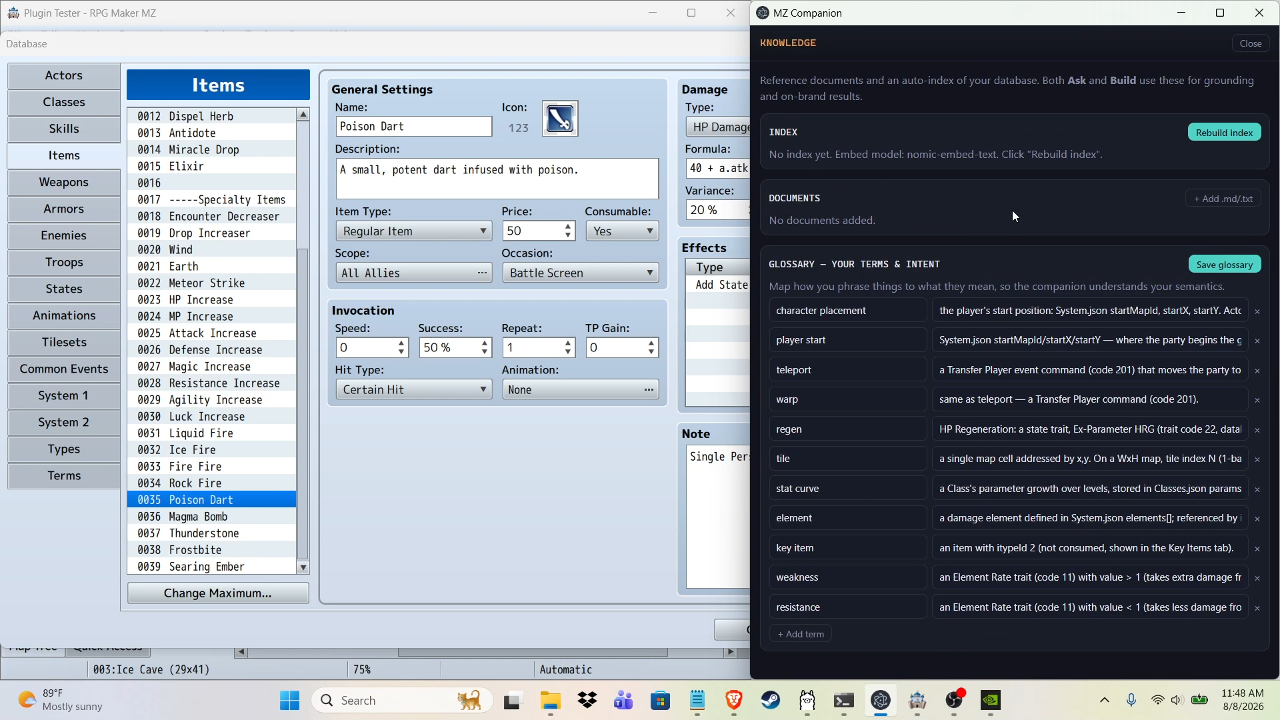Switch to MZ Companion taskbar icon

coord(881,700)
